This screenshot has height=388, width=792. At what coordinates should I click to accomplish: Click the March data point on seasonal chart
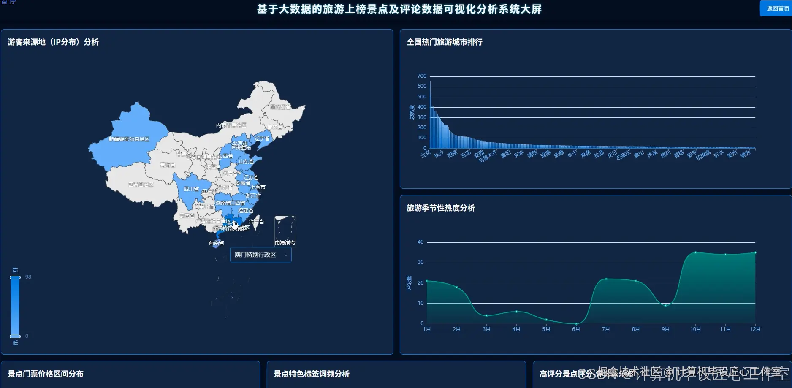point(487,315)
